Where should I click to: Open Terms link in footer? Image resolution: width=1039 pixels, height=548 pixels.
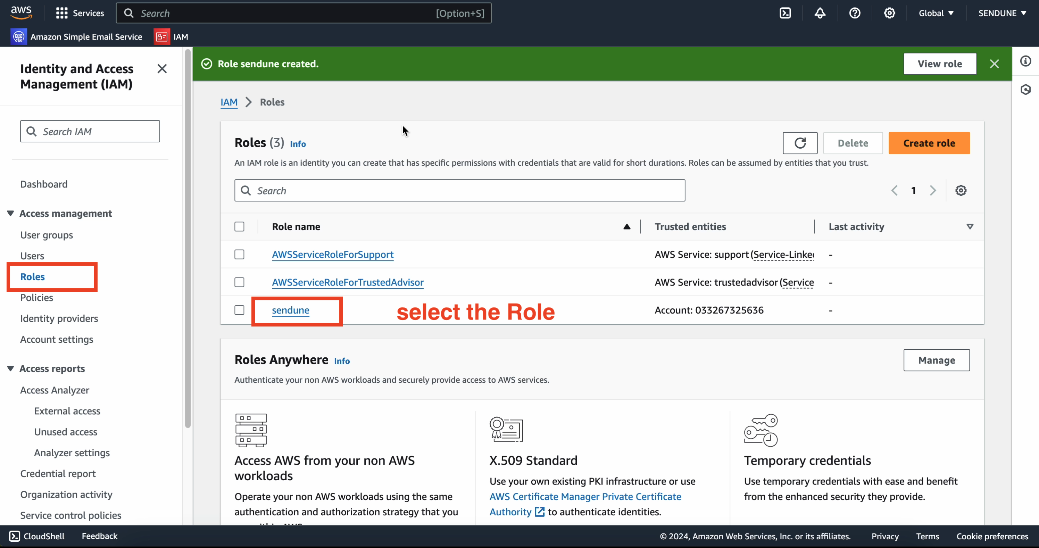(x=927, y=536)
